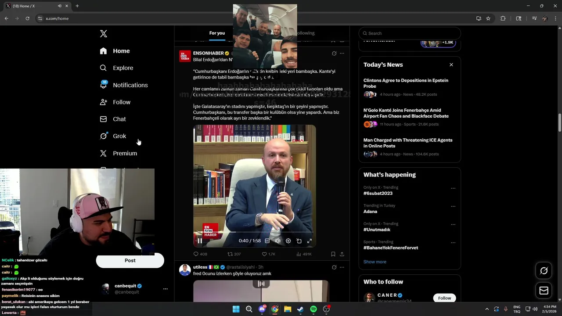Screen dimensions: 562x316
Task: Close the Today's News panel
Action: tap(451, 65)
